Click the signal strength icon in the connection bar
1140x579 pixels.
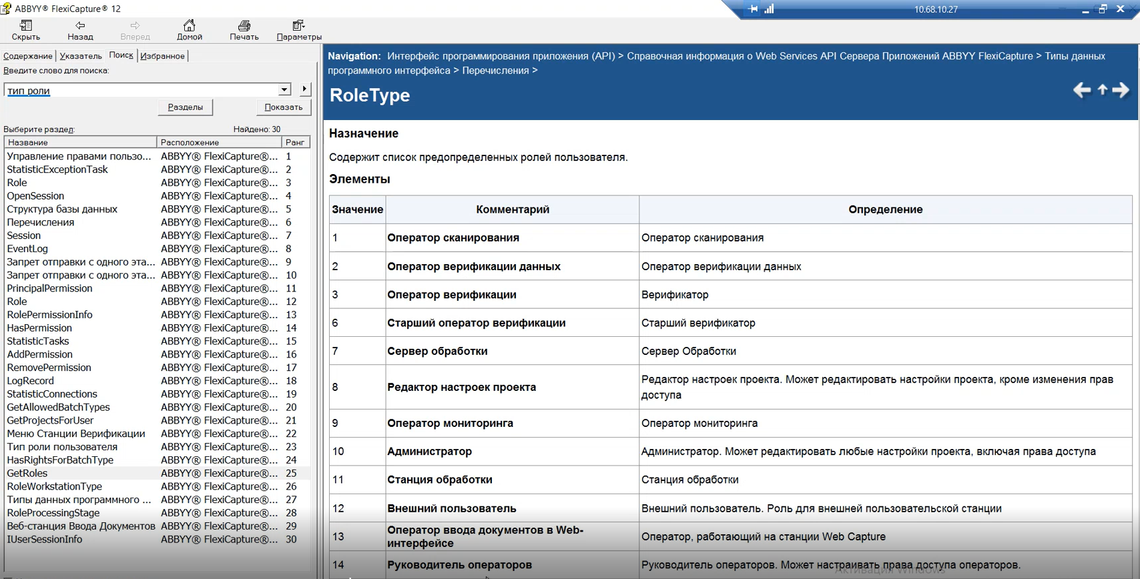pyautogui.click(x=769, y=9)
